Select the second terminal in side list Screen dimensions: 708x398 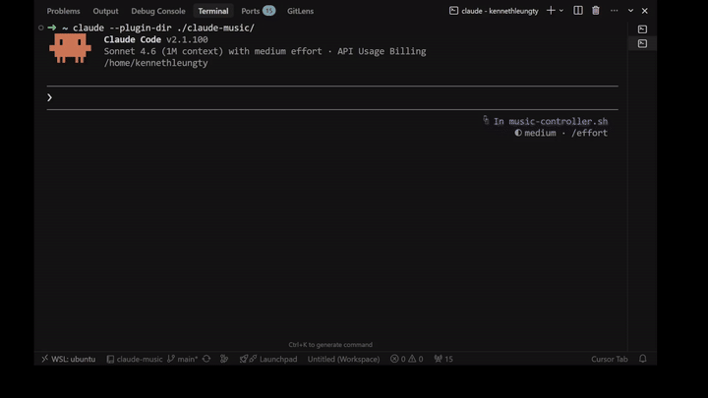click(x=642, y=44)
